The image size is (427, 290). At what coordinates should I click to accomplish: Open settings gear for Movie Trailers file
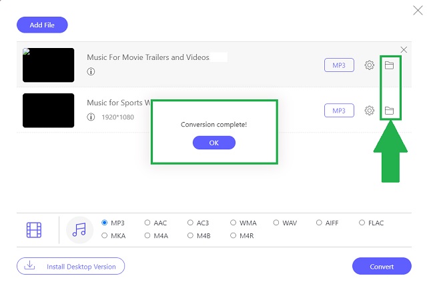pyautogui.click(x=369, y=65)
